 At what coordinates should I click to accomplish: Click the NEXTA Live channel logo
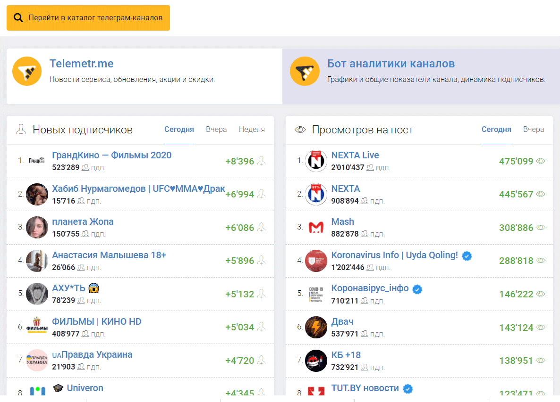316,161
